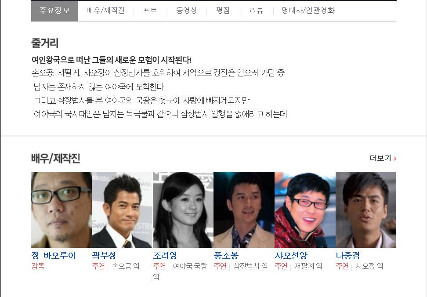The width and height of the screenshot is (427, 297).
Task: Open the 풍소봉 name link
Action: pyautogui.click(x=226, y=255)
